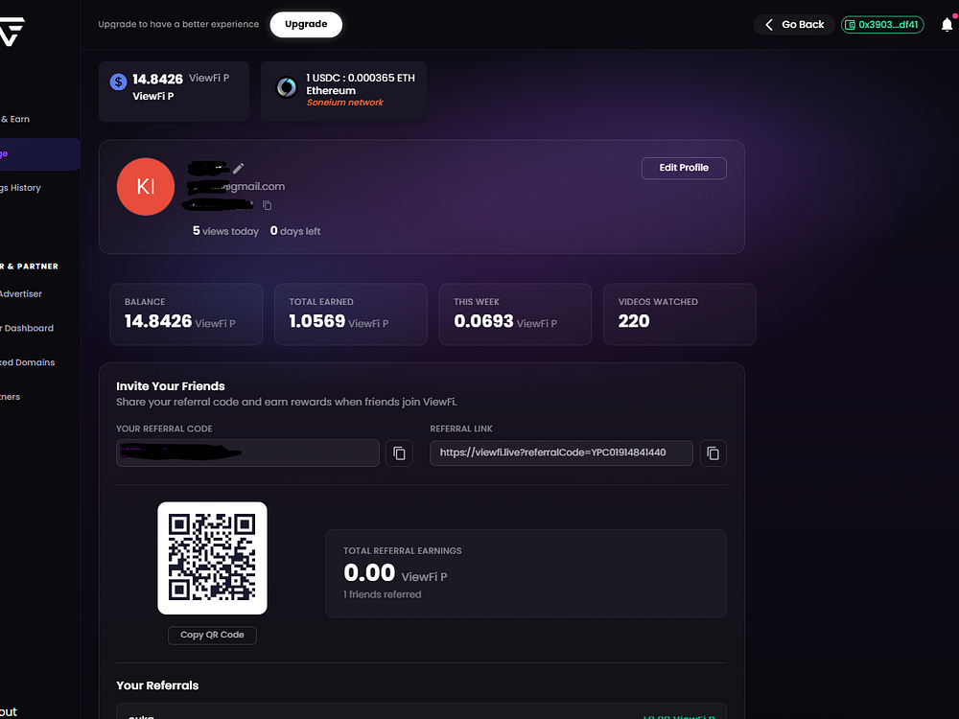This screenshot has height=719, width=959.
Task: Click the Total Earned 1.0569 card
Action: pos(350,314)
